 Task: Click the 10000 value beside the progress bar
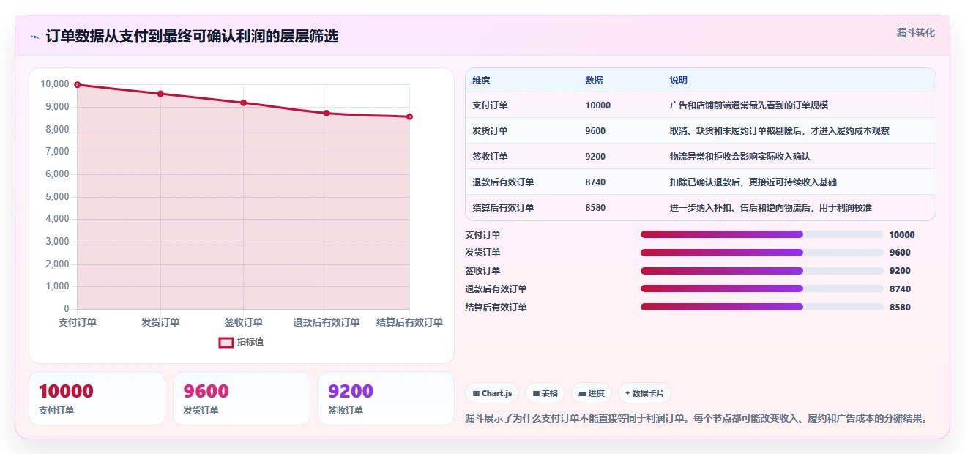(x=902, y=235)
